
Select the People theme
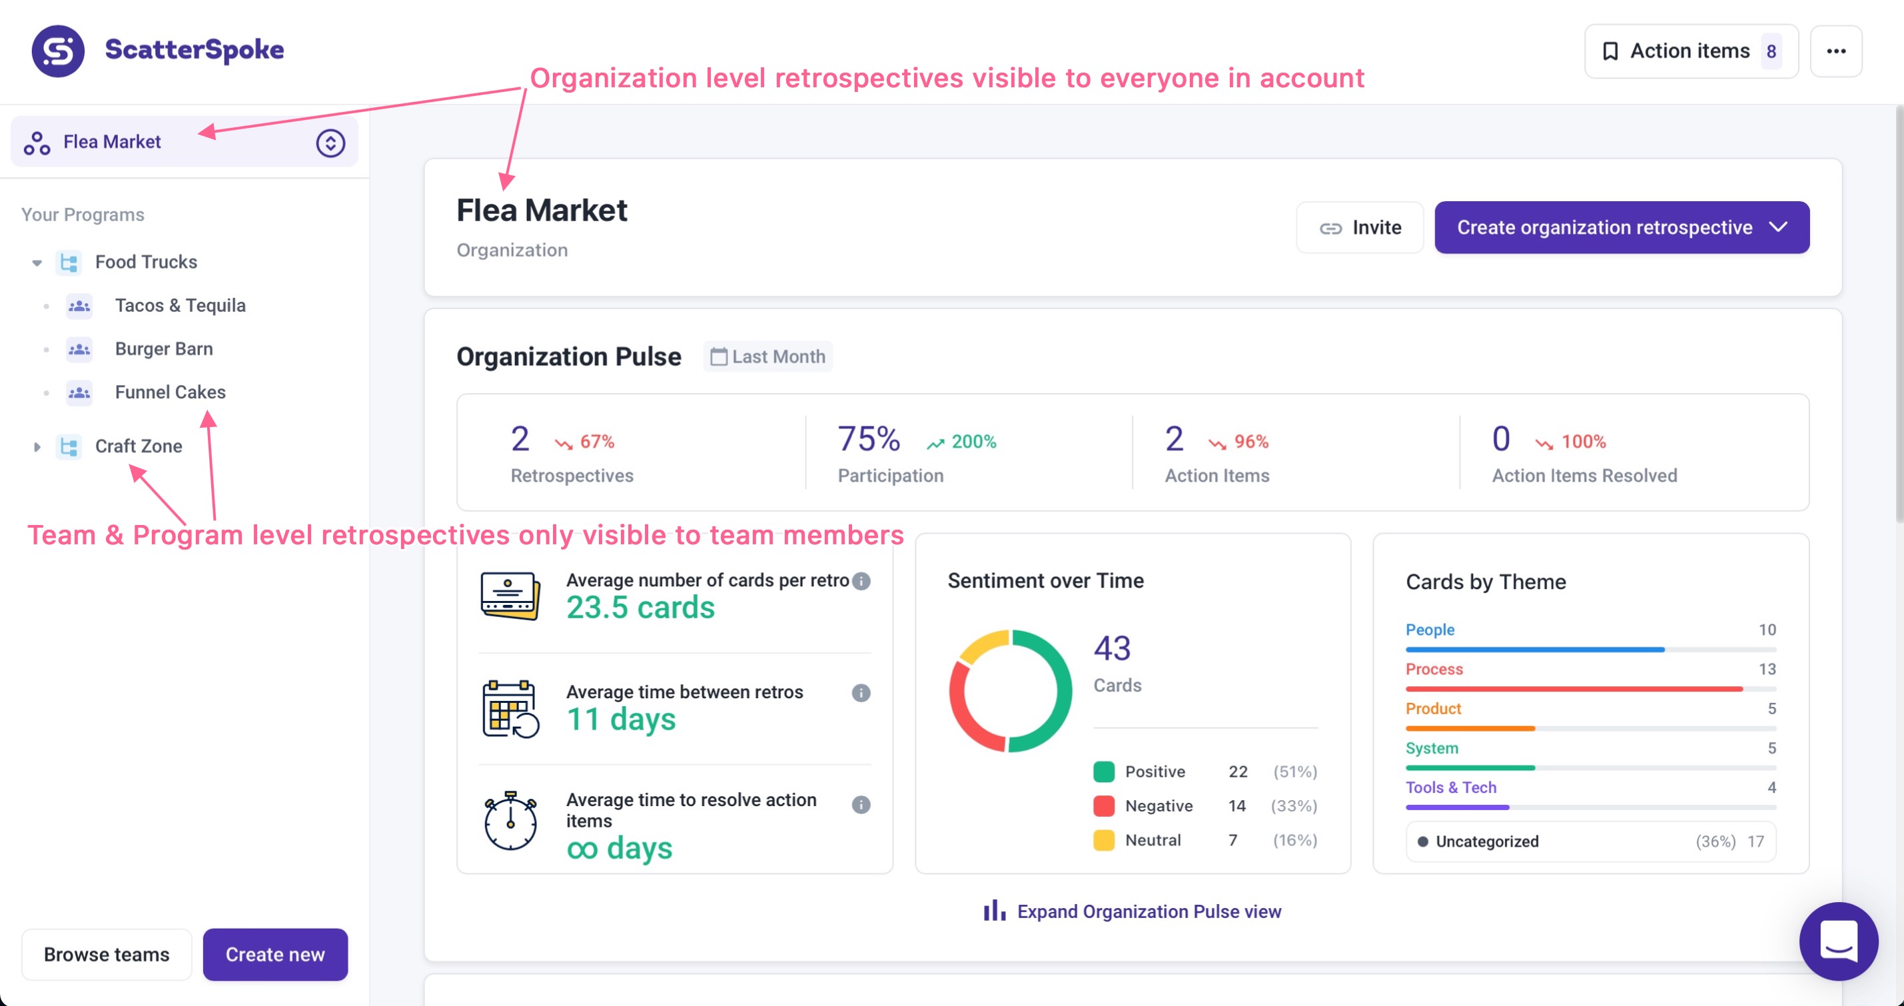point(1430,629)
